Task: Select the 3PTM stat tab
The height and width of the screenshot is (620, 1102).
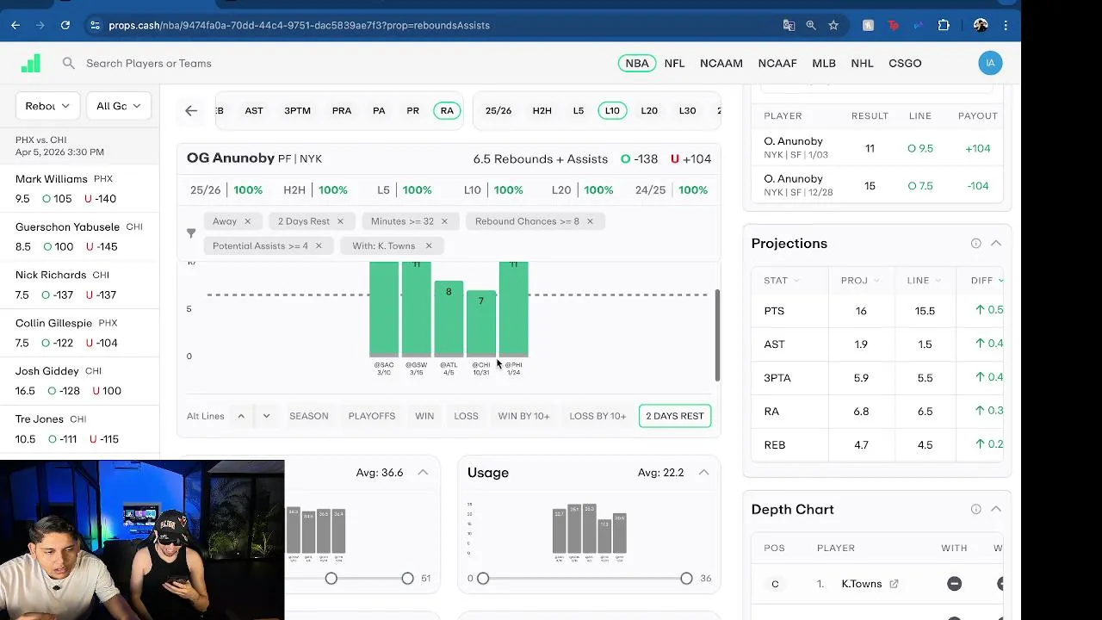Action: click(297, 110)
